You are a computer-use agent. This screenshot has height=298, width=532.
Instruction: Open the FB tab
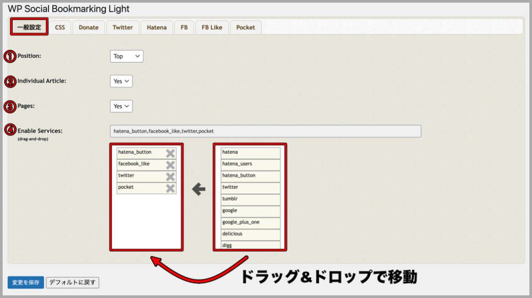pyautogui.click(x=184, y=28)
